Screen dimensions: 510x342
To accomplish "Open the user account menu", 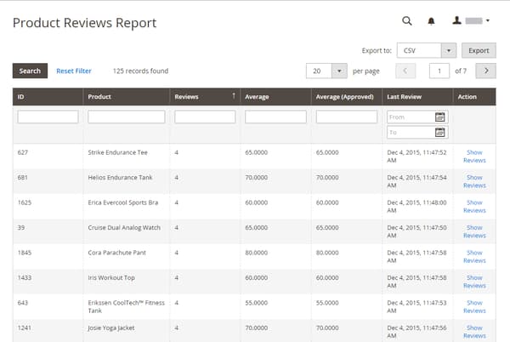I will click(472, 21).
